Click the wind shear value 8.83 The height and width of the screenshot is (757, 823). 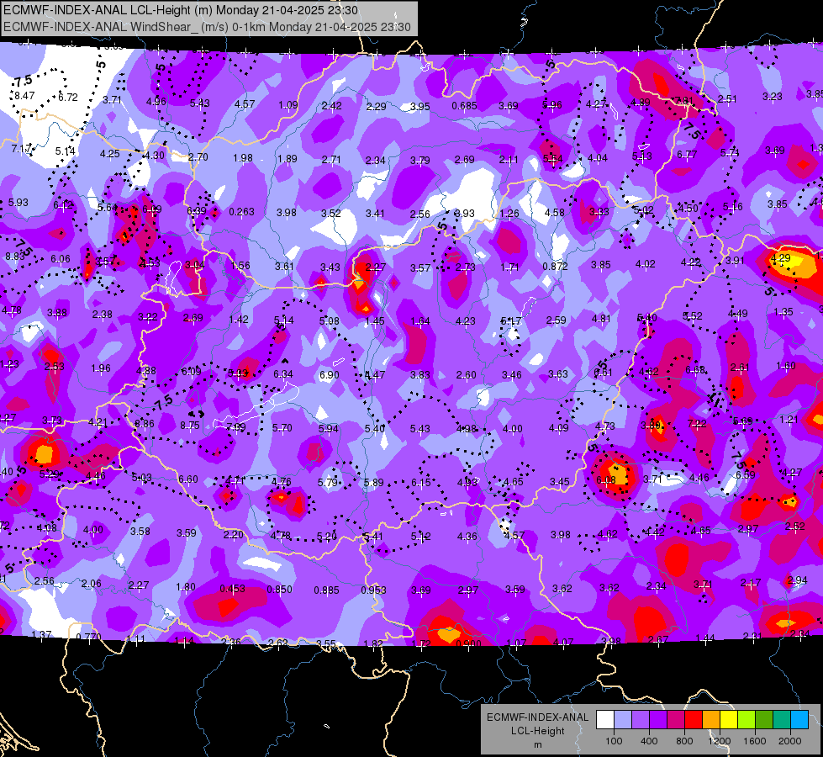tap(14, 257)
